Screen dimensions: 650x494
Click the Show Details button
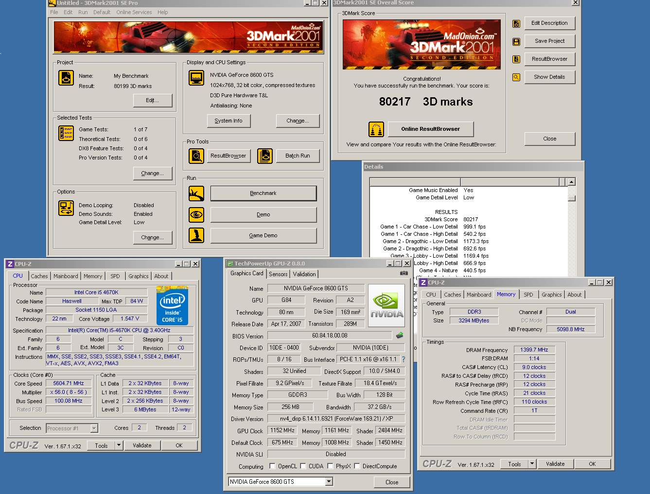(549, 77)
